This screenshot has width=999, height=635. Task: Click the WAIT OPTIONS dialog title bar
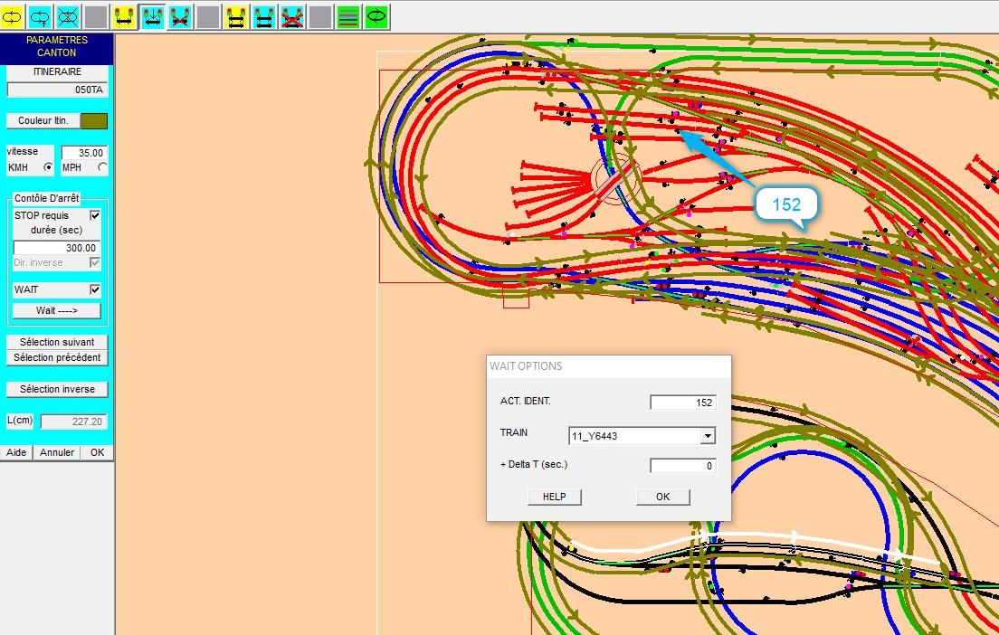[608, 366]
